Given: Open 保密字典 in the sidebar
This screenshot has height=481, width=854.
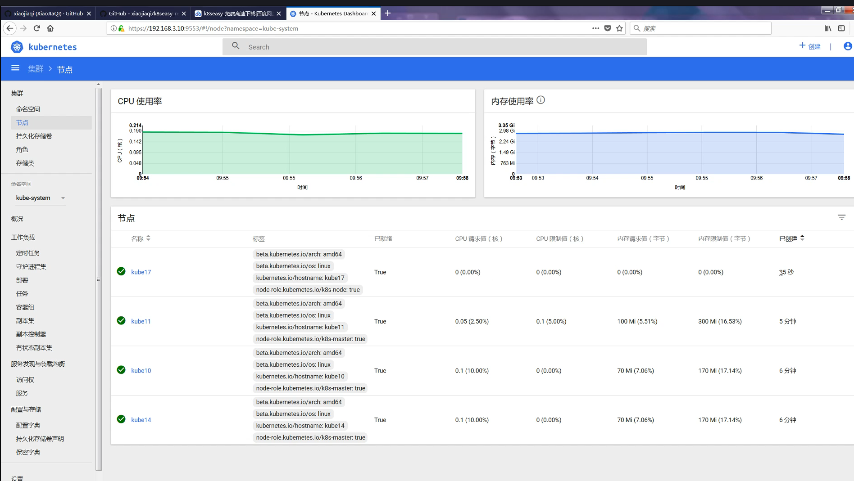Looking at the screenshot, I should tap(28, 452).
